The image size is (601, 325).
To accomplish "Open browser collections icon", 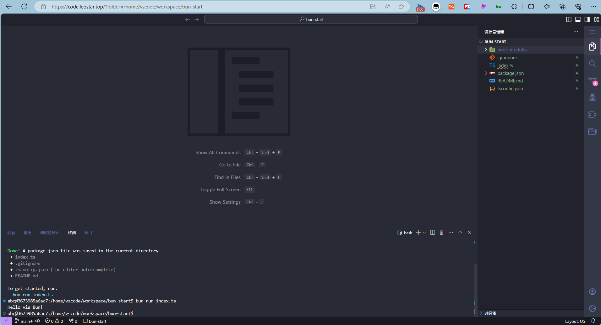I will coord(562,7).
